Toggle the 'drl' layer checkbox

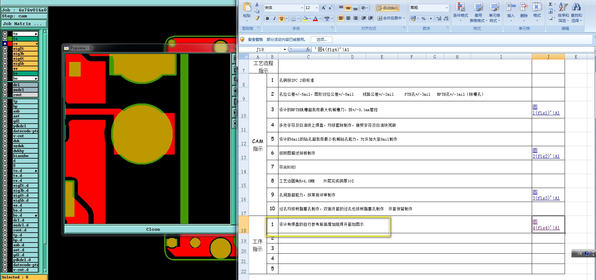click(5, 85)
